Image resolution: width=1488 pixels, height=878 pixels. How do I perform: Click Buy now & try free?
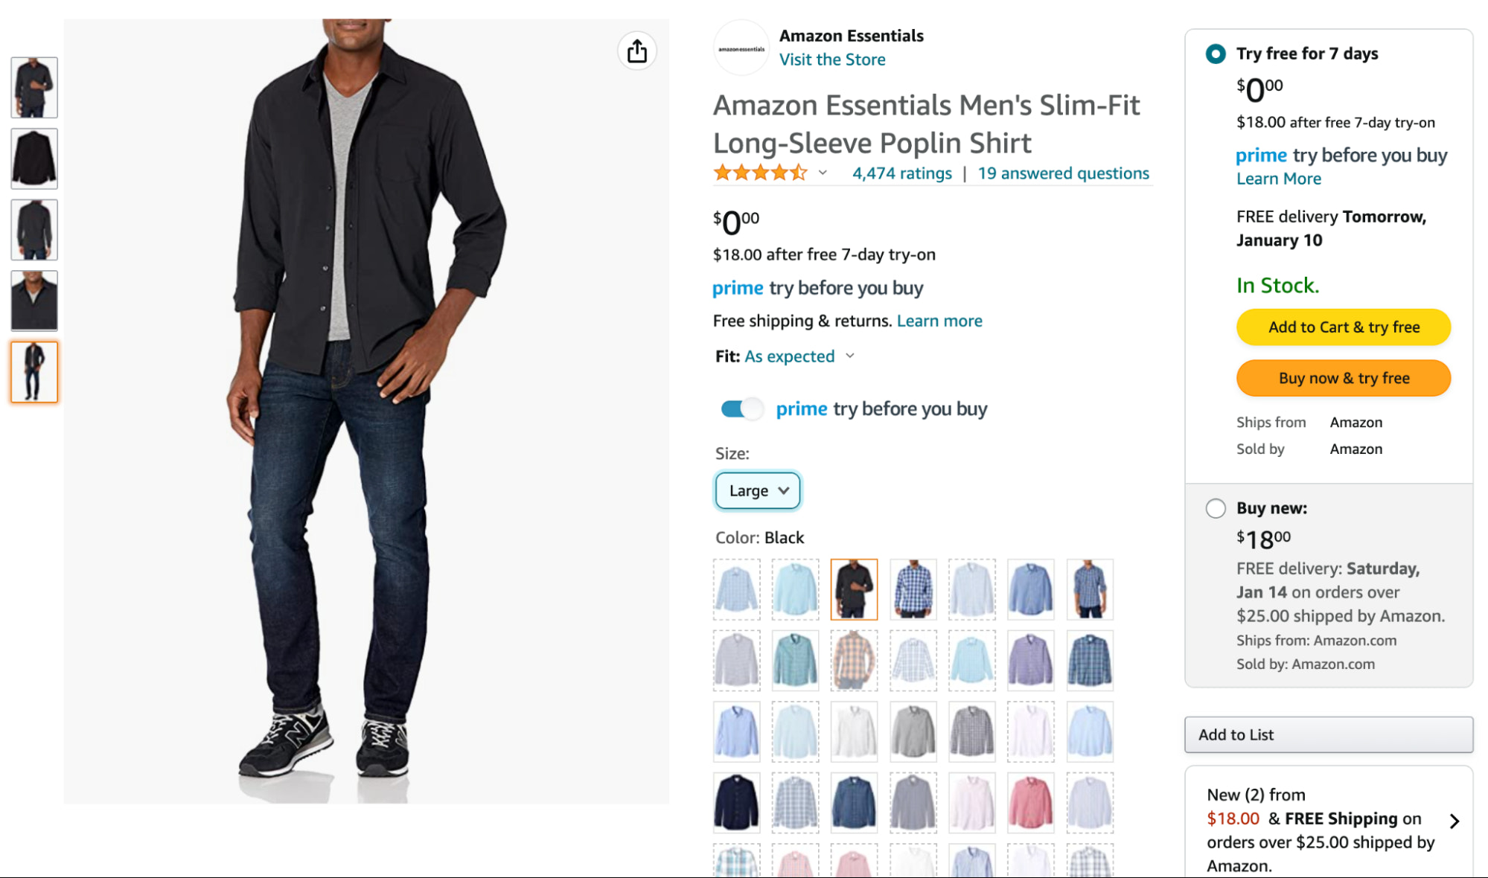pos(1342,378)
